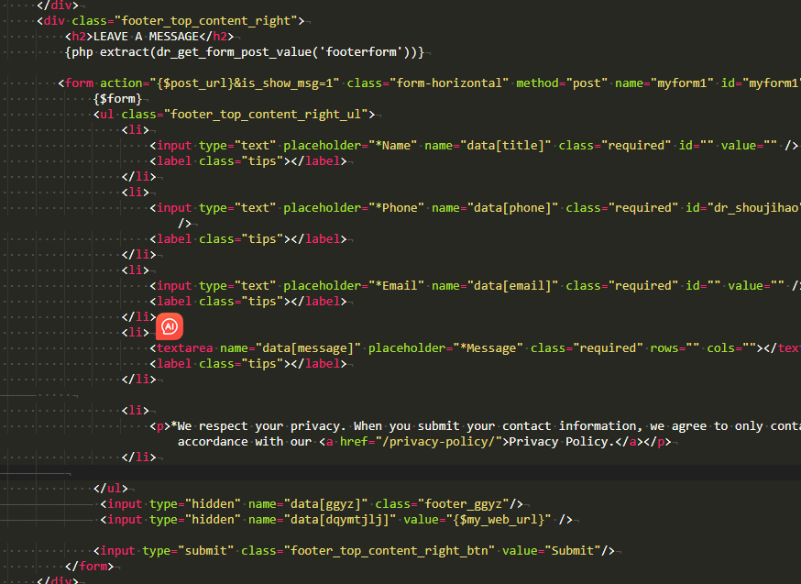801x584 pixels.
Task: Click the footer_top_content_right_ul class name
Action: click(266, 114)
